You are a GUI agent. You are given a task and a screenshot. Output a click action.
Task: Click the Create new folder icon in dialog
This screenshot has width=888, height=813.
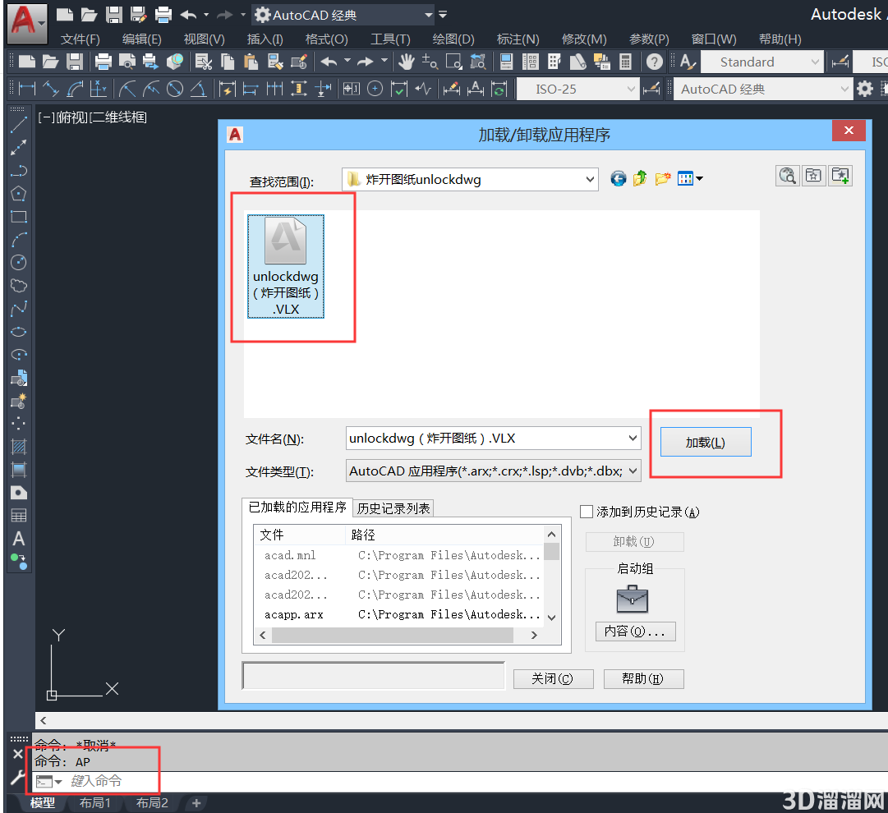click(x=663, y=179)
